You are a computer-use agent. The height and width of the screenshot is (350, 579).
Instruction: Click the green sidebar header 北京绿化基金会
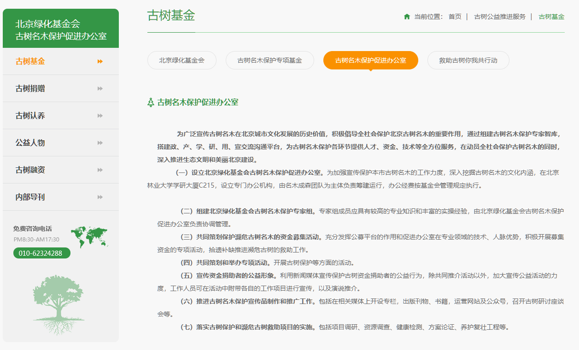click(x=61, y=29)
